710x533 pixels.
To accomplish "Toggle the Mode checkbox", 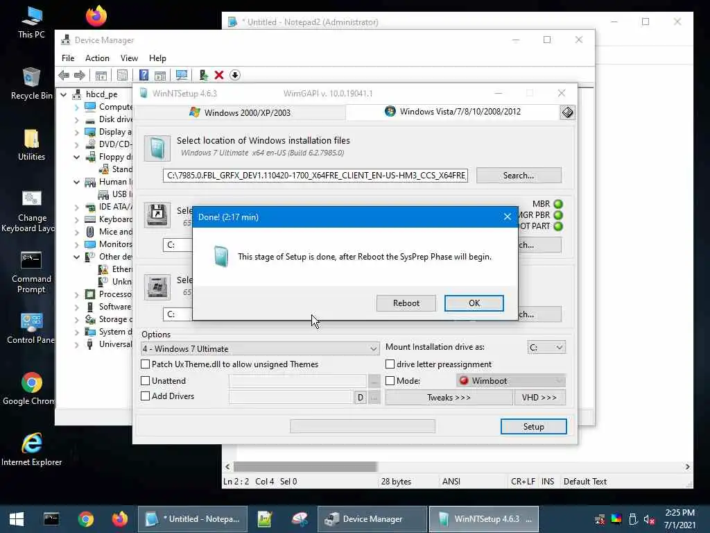I will (390, 381).
